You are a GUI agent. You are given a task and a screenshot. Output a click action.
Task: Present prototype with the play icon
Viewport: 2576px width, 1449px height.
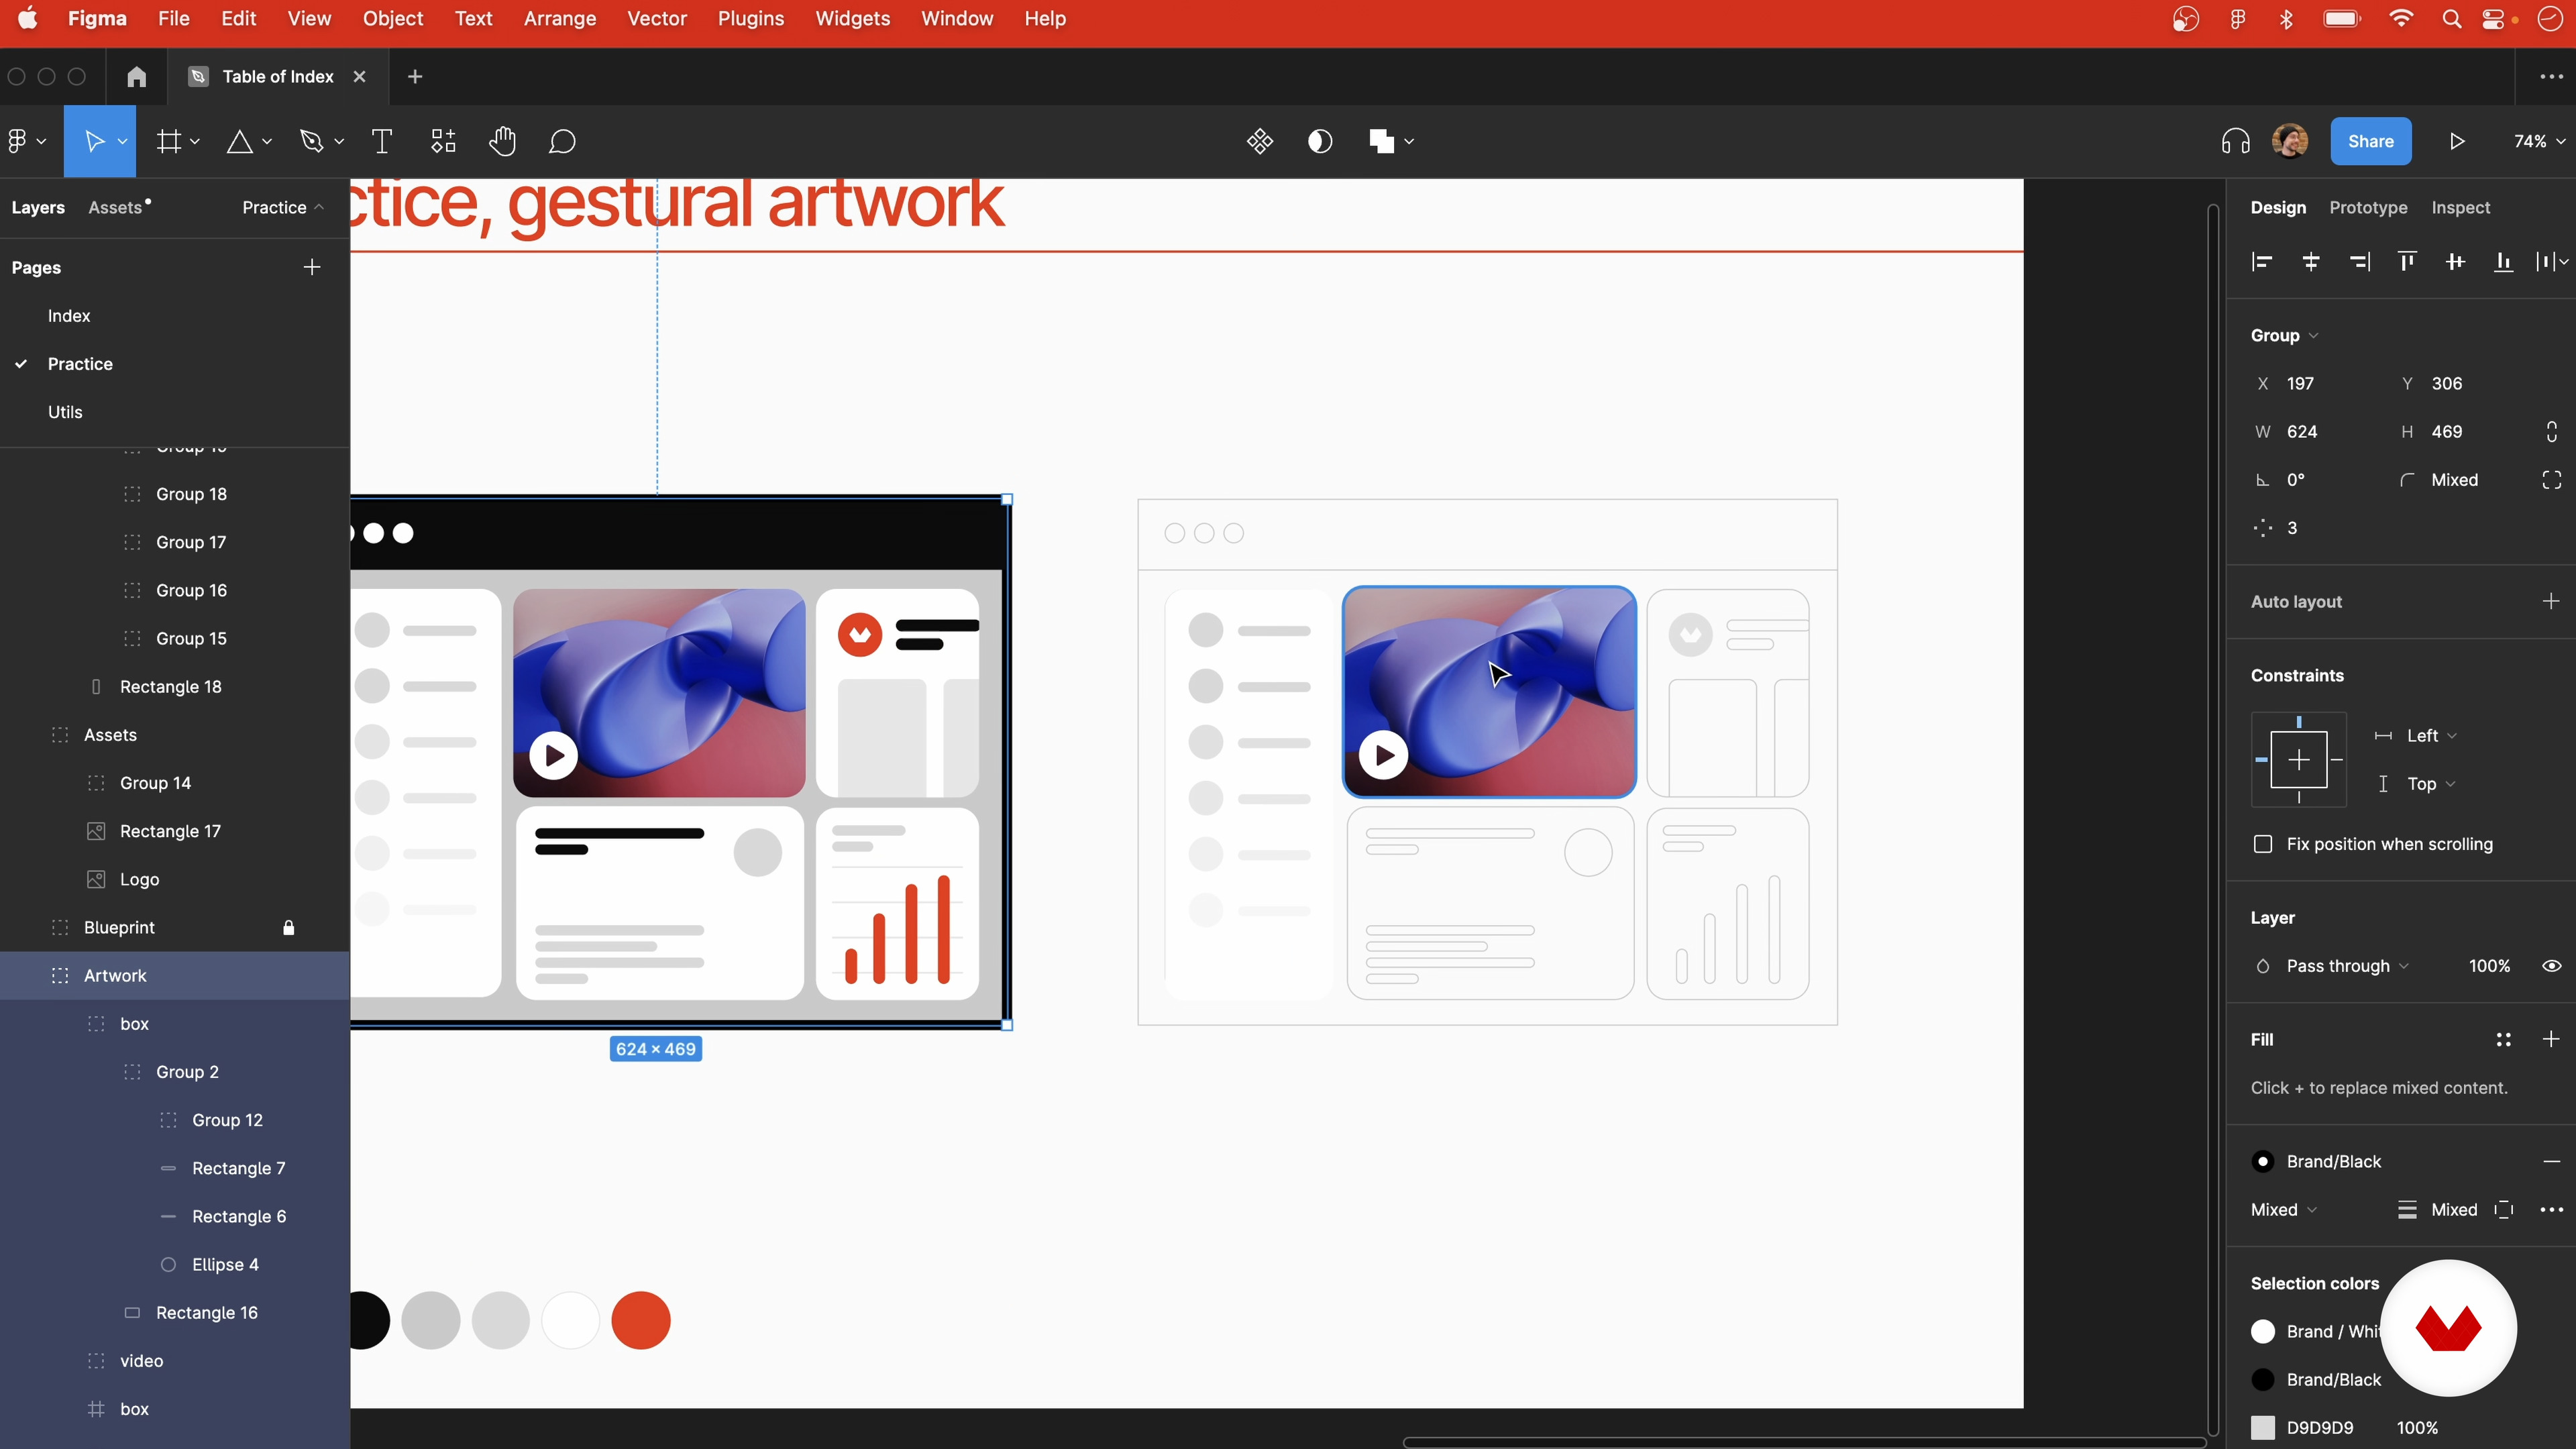(2457, 141)
